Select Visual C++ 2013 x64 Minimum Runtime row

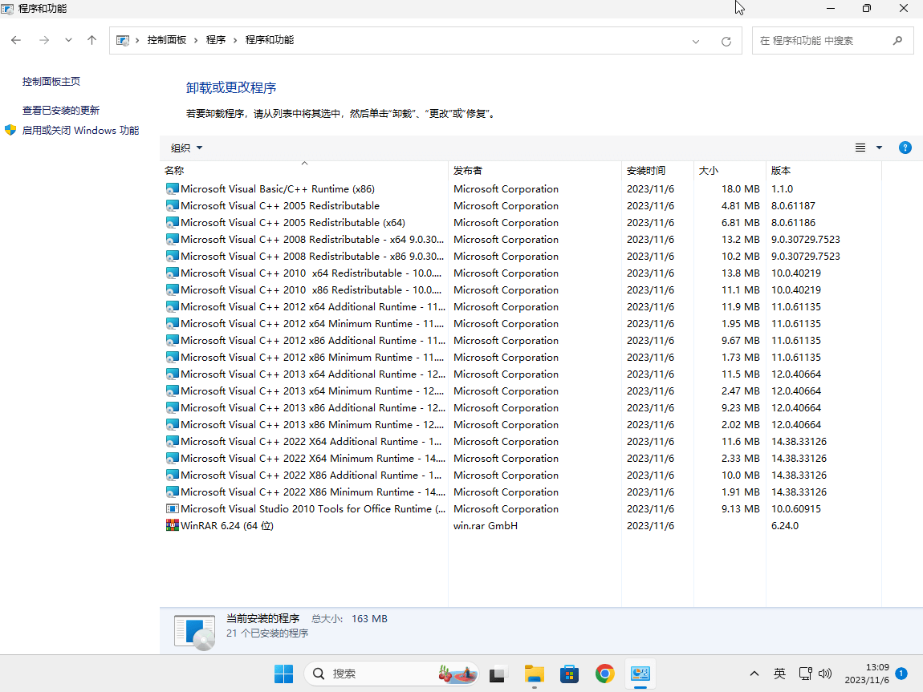[521, 391]
